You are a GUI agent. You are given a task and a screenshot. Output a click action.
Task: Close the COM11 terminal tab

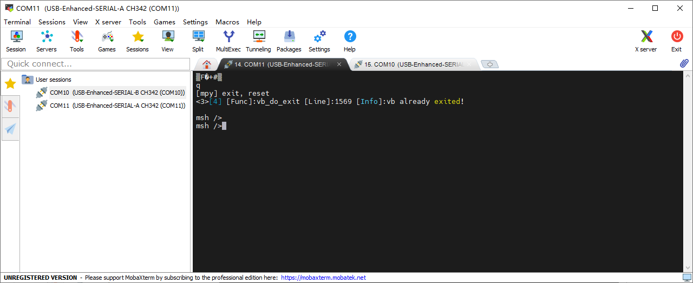coord(339,64)
